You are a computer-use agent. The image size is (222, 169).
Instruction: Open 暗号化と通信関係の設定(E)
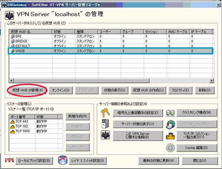click(138, 113)
